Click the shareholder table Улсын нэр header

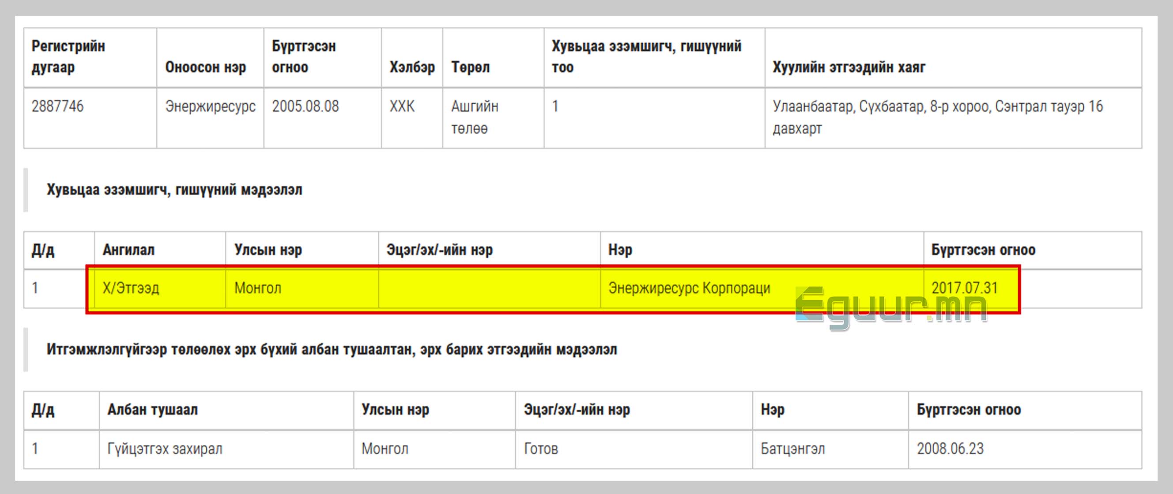coord(302,250)
